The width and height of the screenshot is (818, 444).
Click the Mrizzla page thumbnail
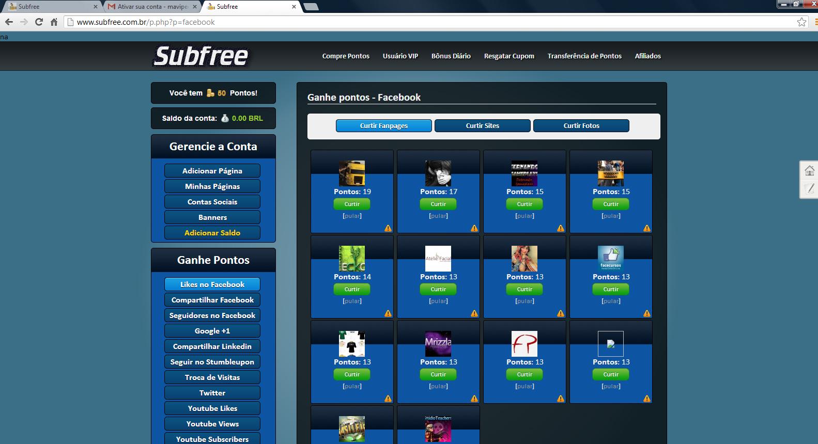point(438,343)
